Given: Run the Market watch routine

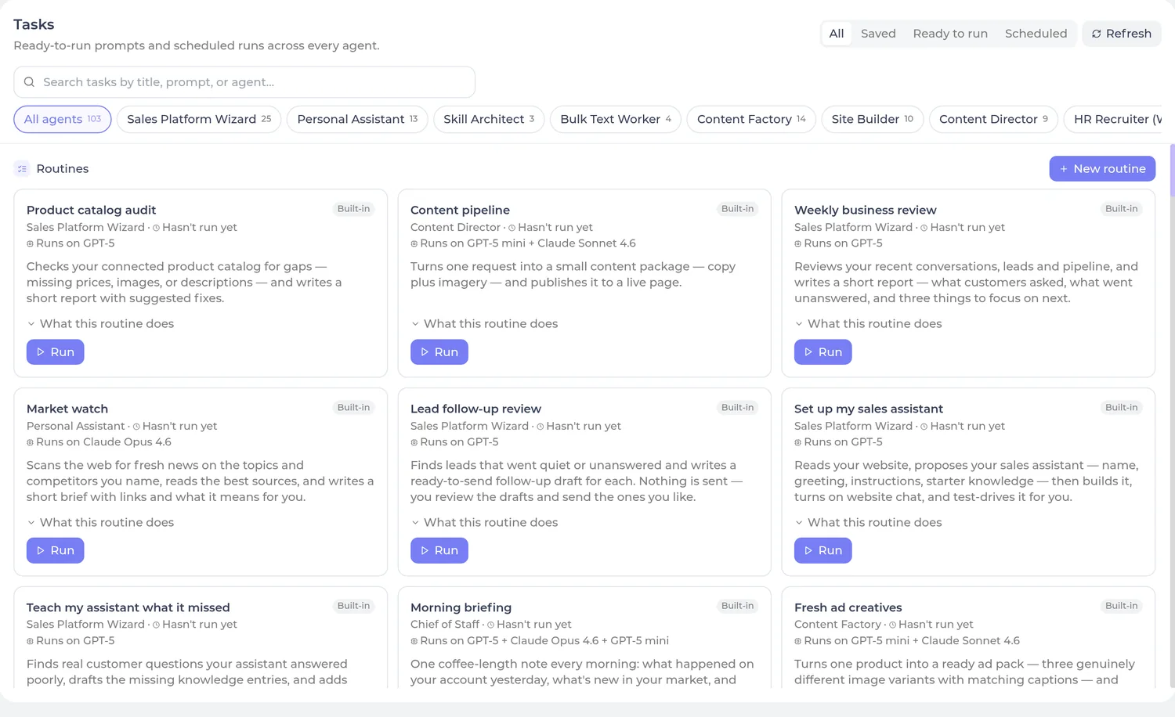Looking at the screenshot, I should 55,550.
